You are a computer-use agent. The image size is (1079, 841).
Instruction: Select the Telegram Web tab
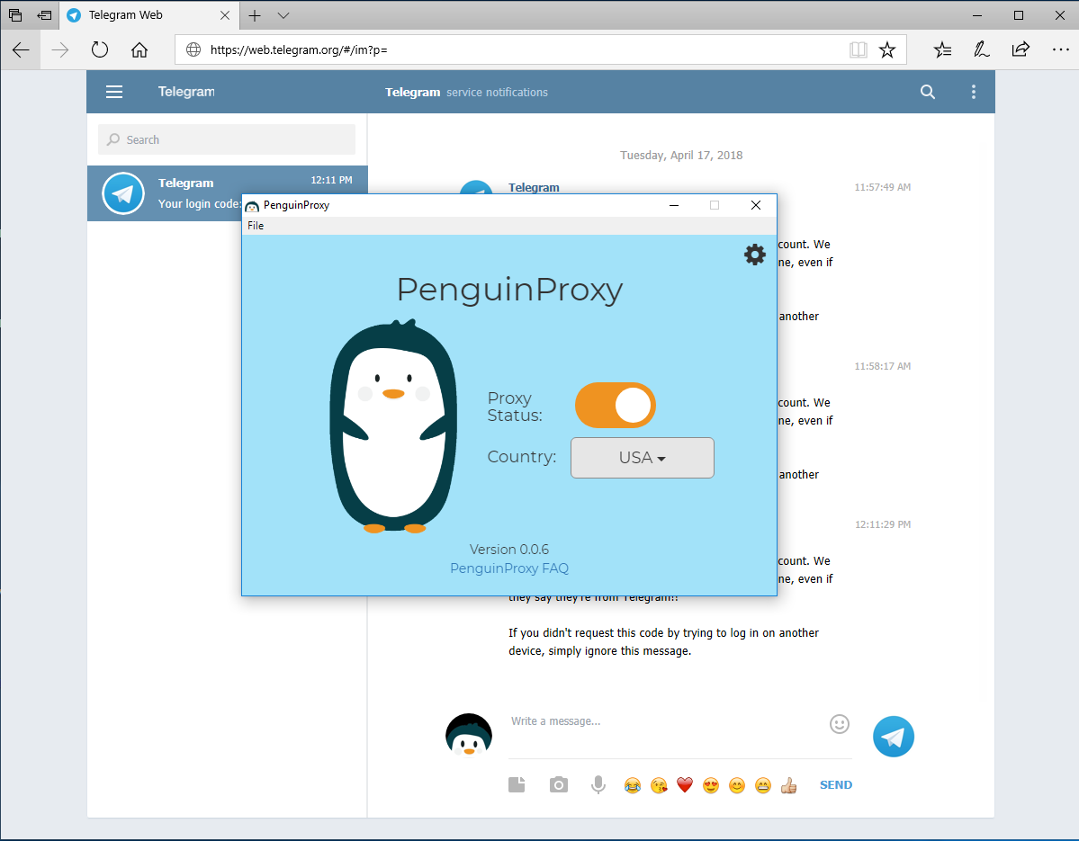(148, 15)
